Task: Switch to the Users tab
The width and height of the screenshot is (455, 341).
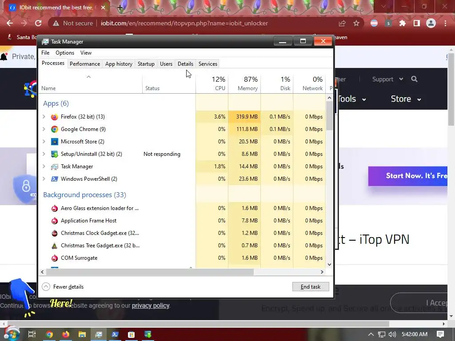Action: pyautogui.click(x=166, y=64)
